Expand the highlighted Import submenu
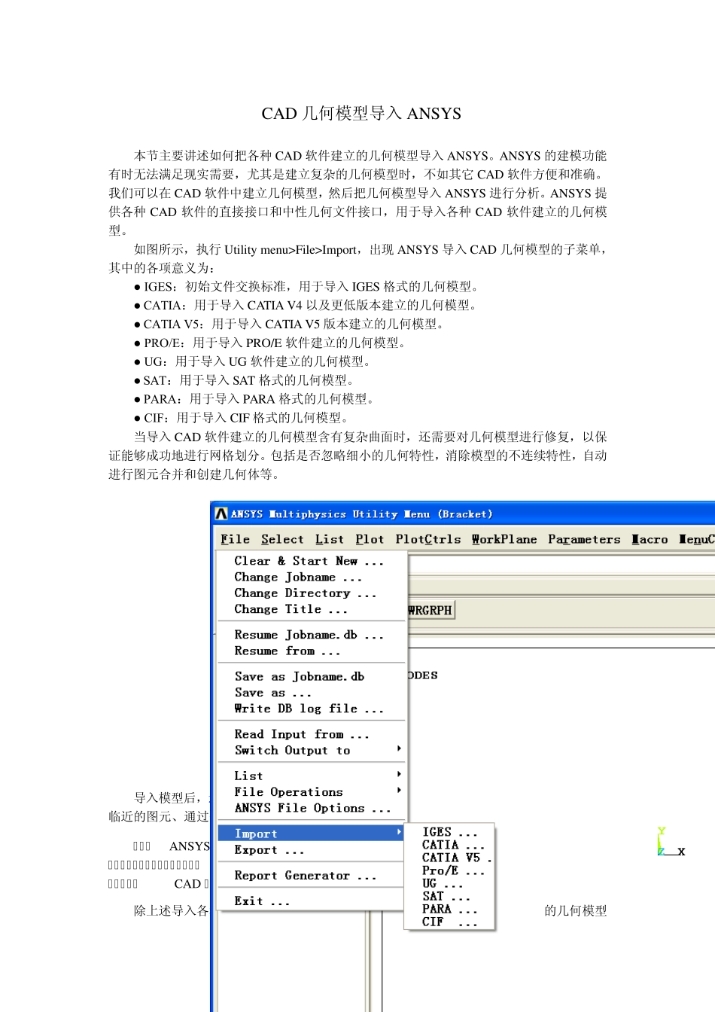Viewport: 715px width, 1012px height. pos(312,834)
